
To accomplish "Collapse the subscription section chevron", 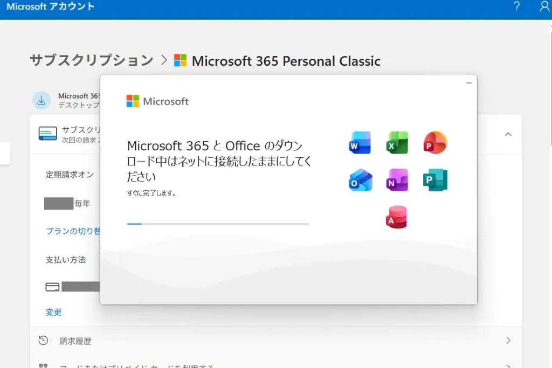I will pyautogui.click(x=508, y=134).
